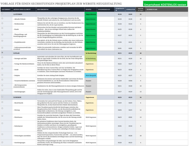
Task: Click the blue Wird überprüft status for Zeitplan
Action: click(x=91, y=75)
